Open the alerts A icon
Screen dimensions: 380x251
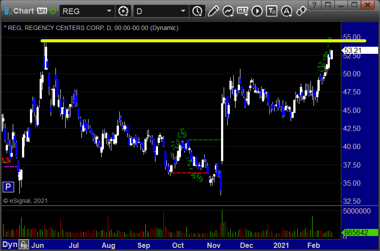click(287, 11)
